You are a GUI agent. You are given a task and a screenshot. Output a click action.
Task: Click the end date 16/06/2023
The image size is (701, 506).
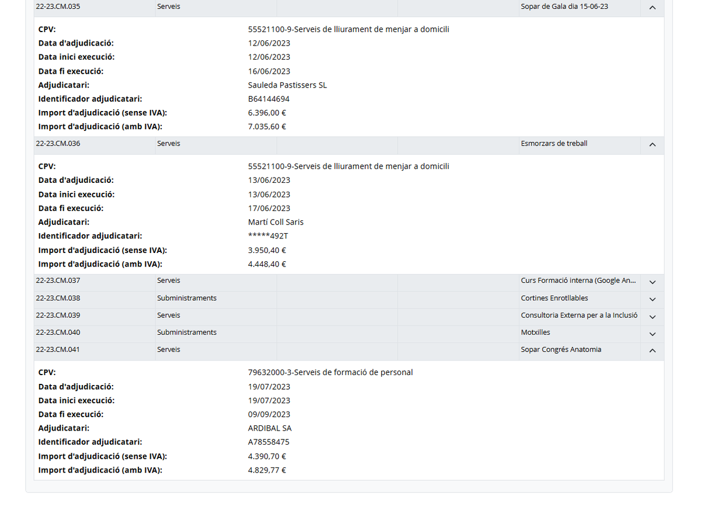pos(269,71)
